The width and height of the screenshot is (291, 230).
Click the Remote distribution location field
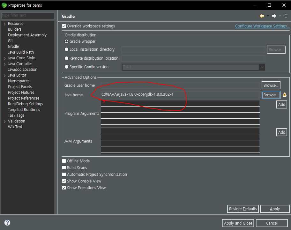point(193,58)
